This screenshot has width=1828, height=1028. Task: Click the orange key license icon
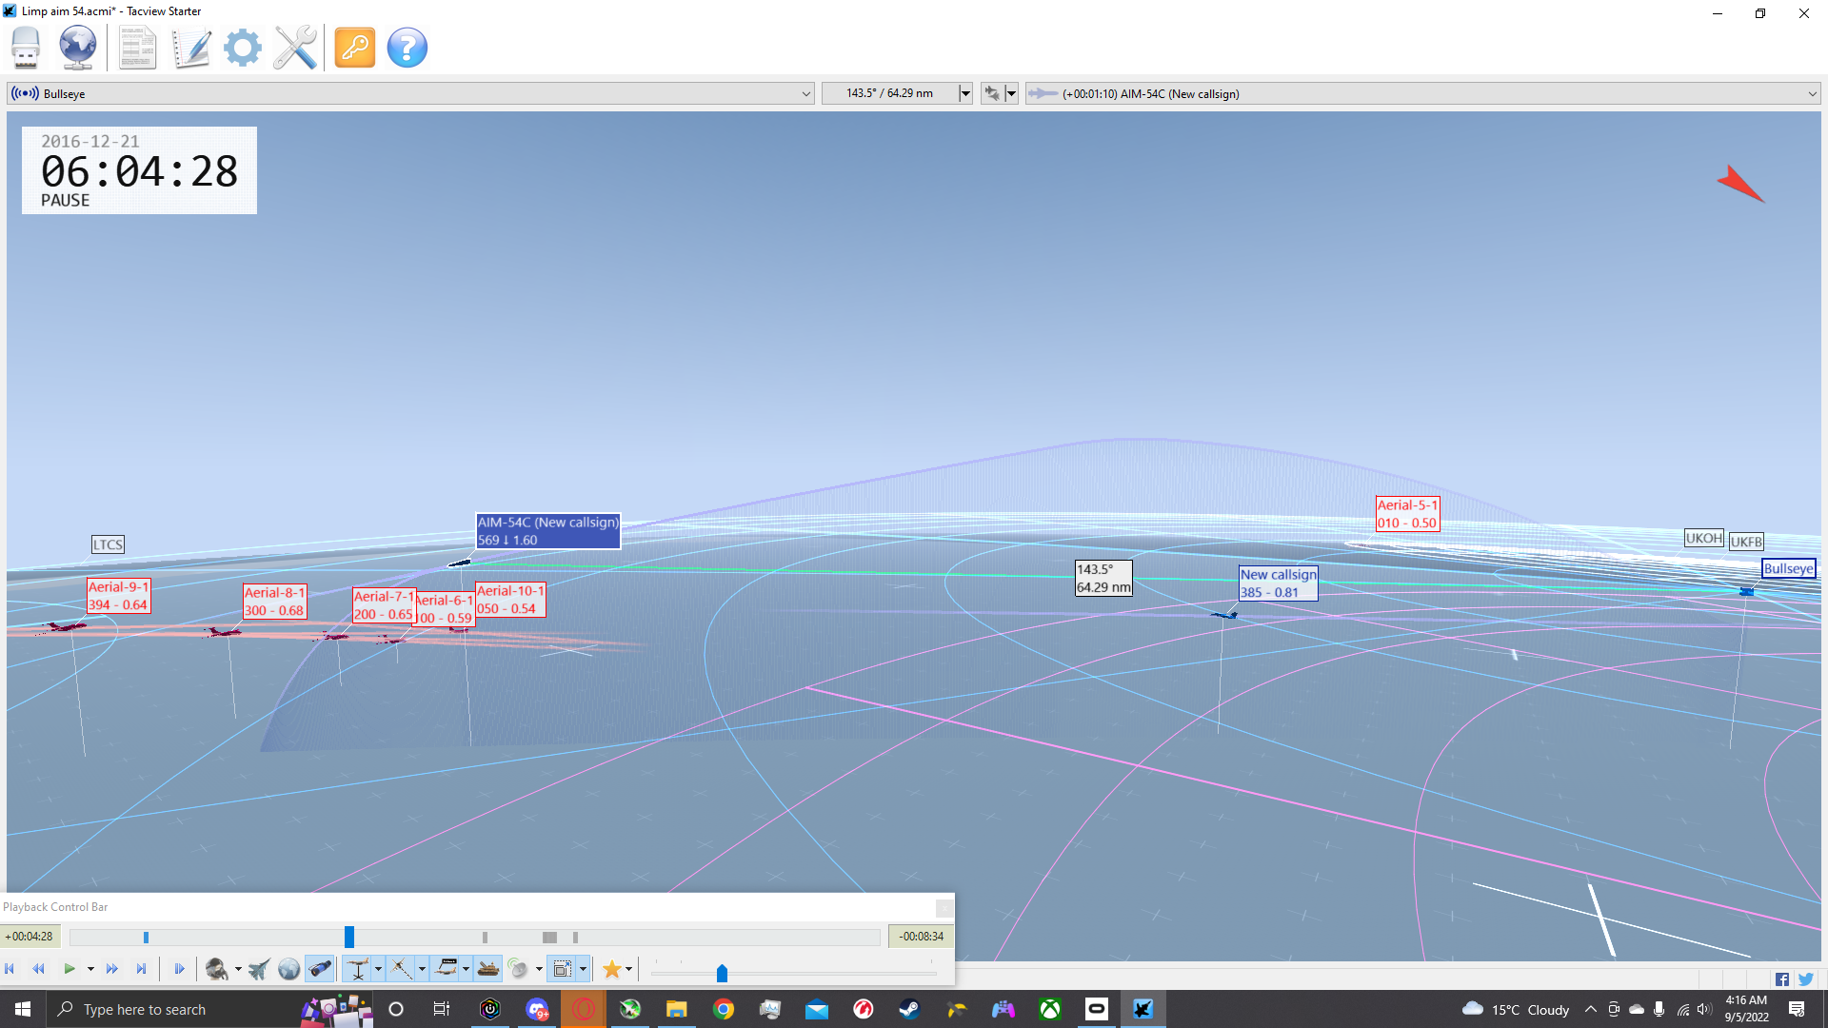(x=355, y=48)
